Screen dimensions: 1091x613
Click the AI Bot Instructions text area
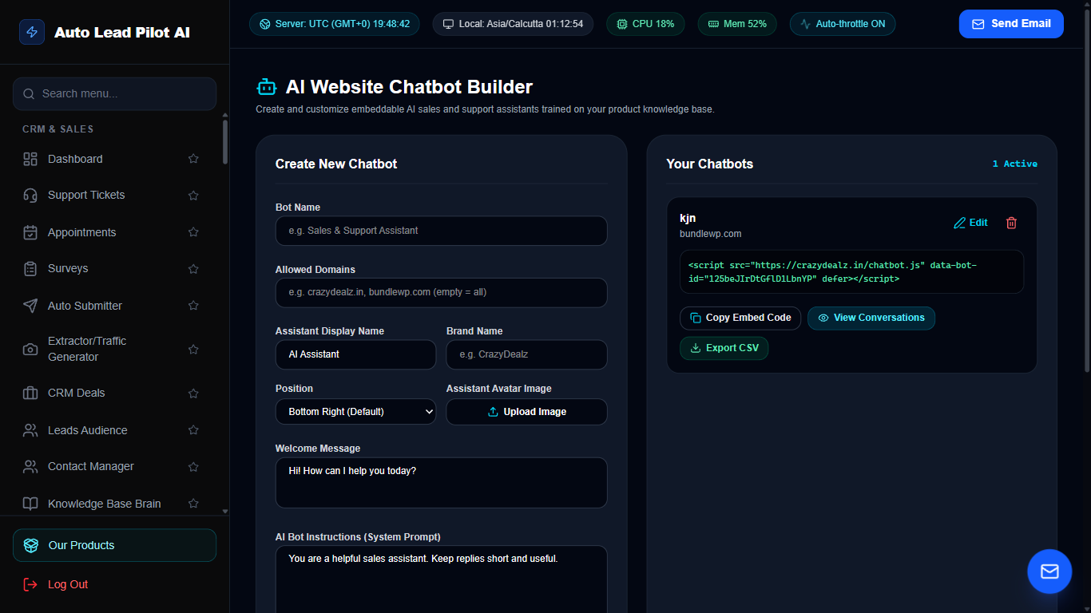442,579
